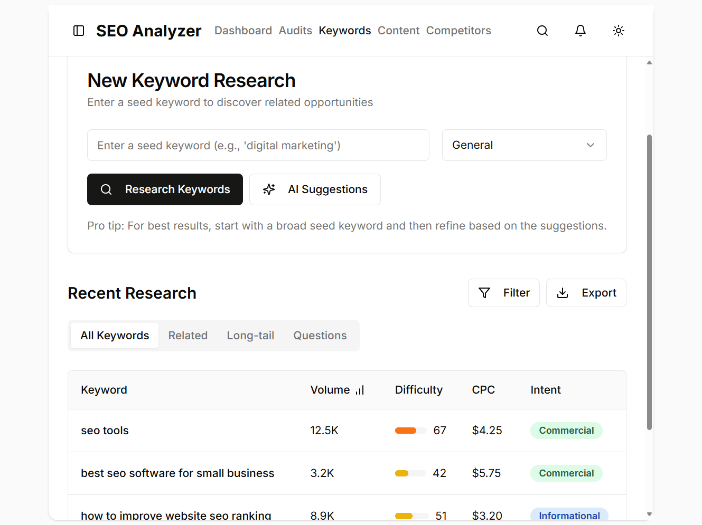Focus the seed keyword input field
Viewport: 702px width, 525px height.
coord(258,145)
